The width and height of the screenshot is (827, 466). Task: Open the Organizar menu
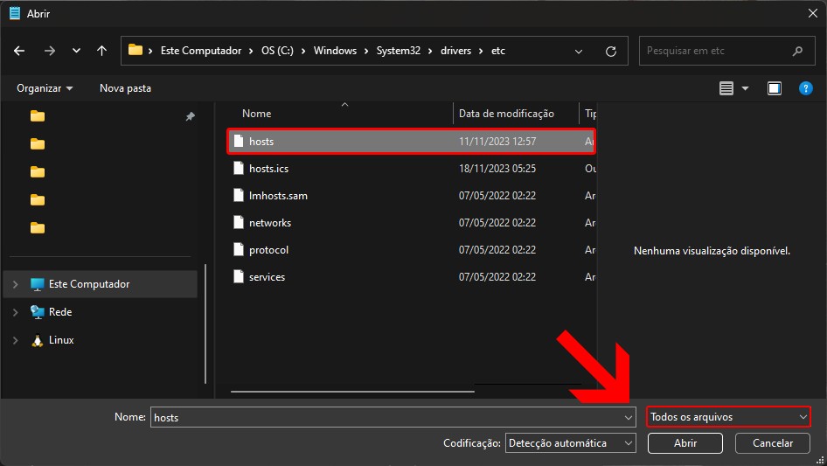pyautogui.click(x=45, y=88)
